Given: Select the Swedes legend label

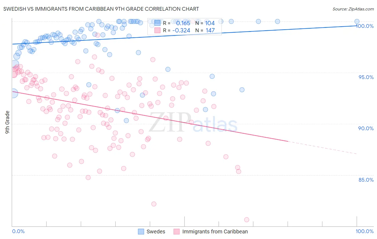Looking at the screenshot, I should (x=156, y=231).
